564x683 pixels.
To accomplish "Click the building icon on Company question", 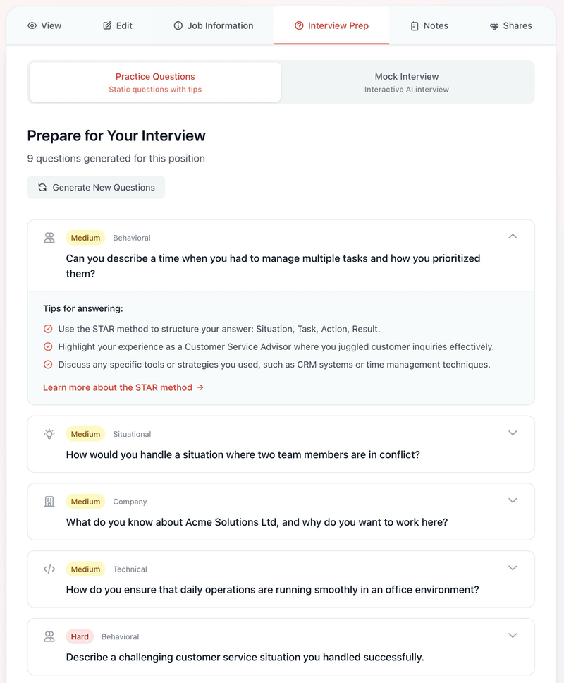I will tap(49, 502).
